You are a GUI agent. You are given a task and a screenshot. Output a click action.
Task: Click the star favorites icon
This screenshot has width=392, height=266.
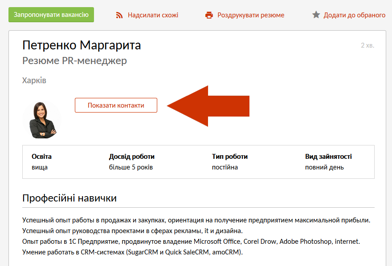coord(316,15)
